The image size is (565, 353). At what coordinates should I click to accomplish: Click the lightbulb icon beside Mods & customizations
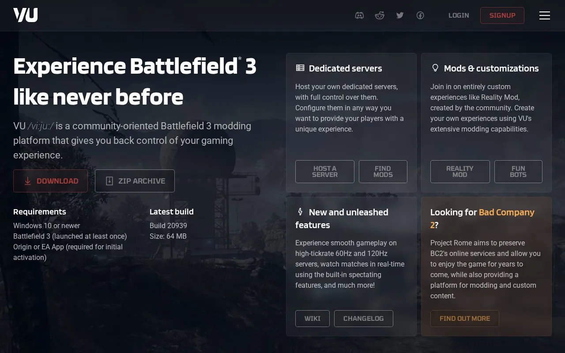pyautogui.click(x=435, y=68)
